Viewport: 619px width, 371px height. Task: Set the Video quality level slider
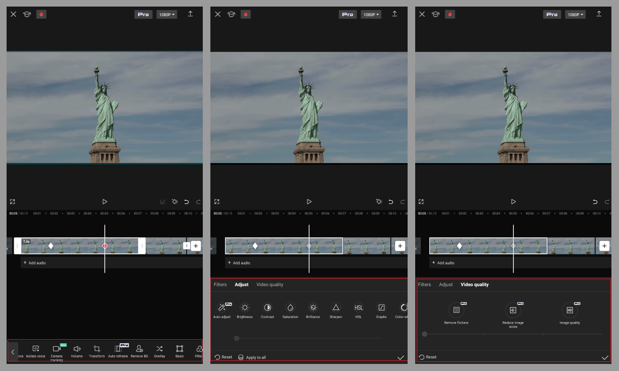[512, 334]
